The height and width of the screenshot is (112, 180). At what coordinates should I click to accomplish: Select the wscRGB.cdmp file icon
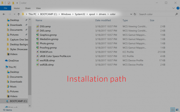coord(37,60)
